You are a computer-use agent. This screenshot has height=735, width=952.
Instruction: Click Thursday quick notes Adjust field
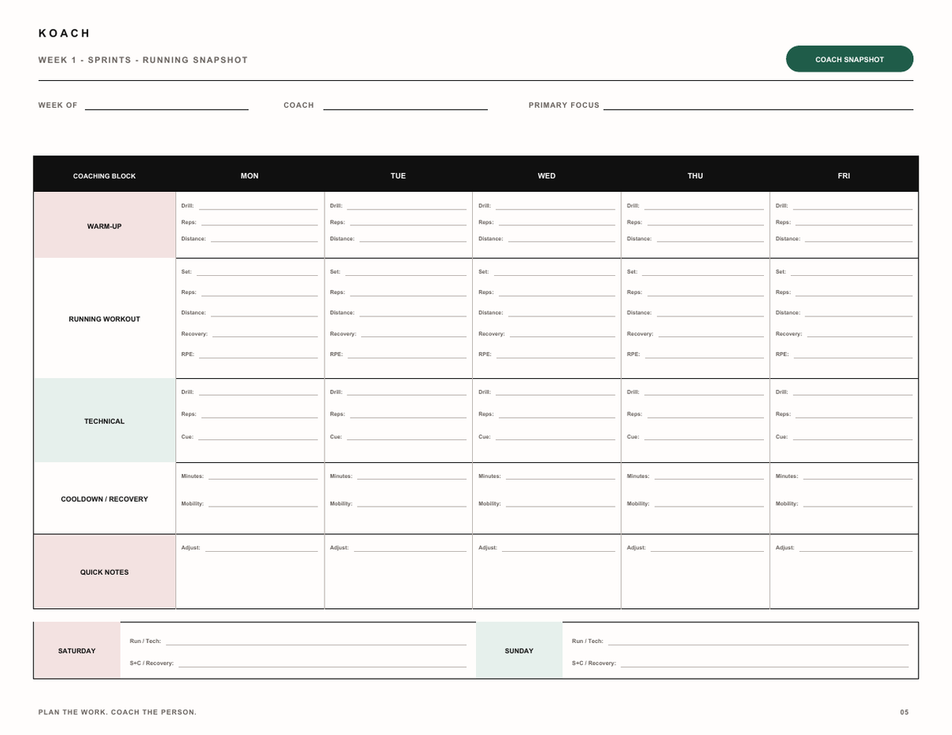(x=707, y=548)
